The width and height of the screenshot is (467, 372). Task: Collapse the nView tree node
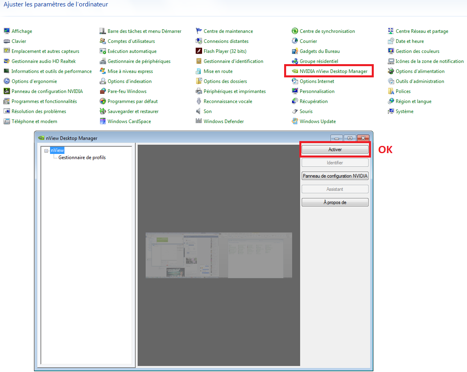coord(46,151)
